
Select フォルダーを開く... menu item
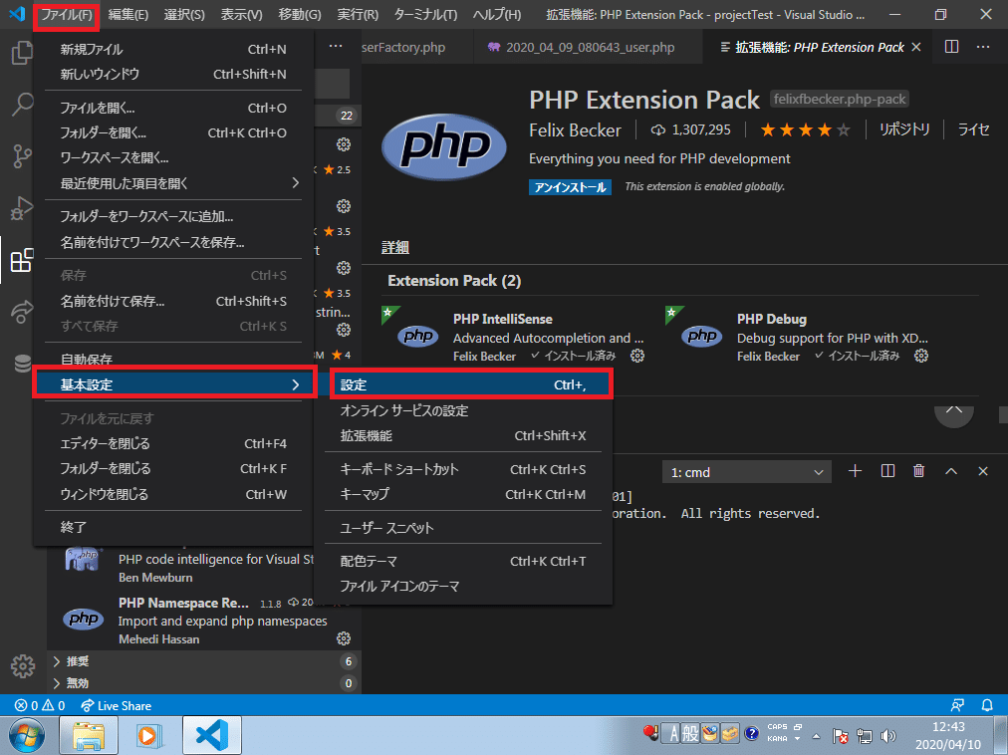click(173, 132)
